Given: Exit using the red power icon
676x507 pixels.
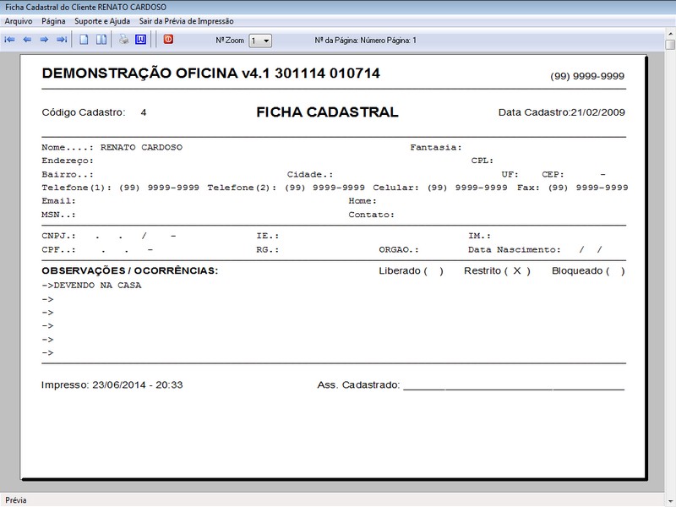Looking at the screenshot, I should point(166,37).
